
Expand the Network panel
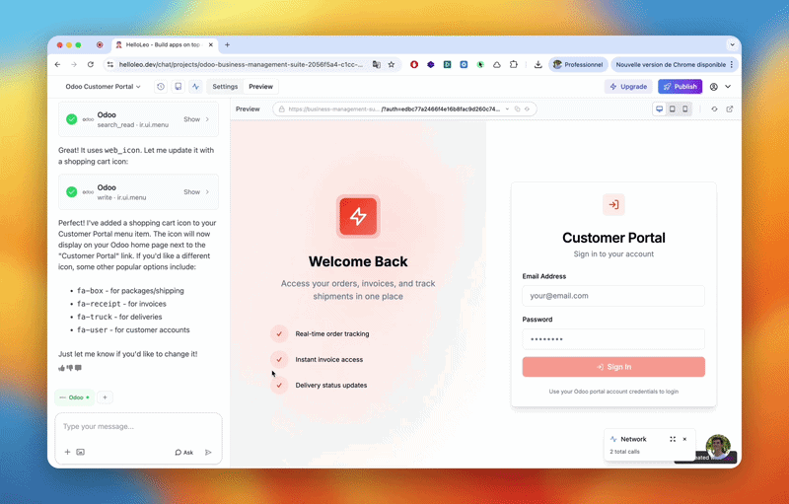coord(673,439)
